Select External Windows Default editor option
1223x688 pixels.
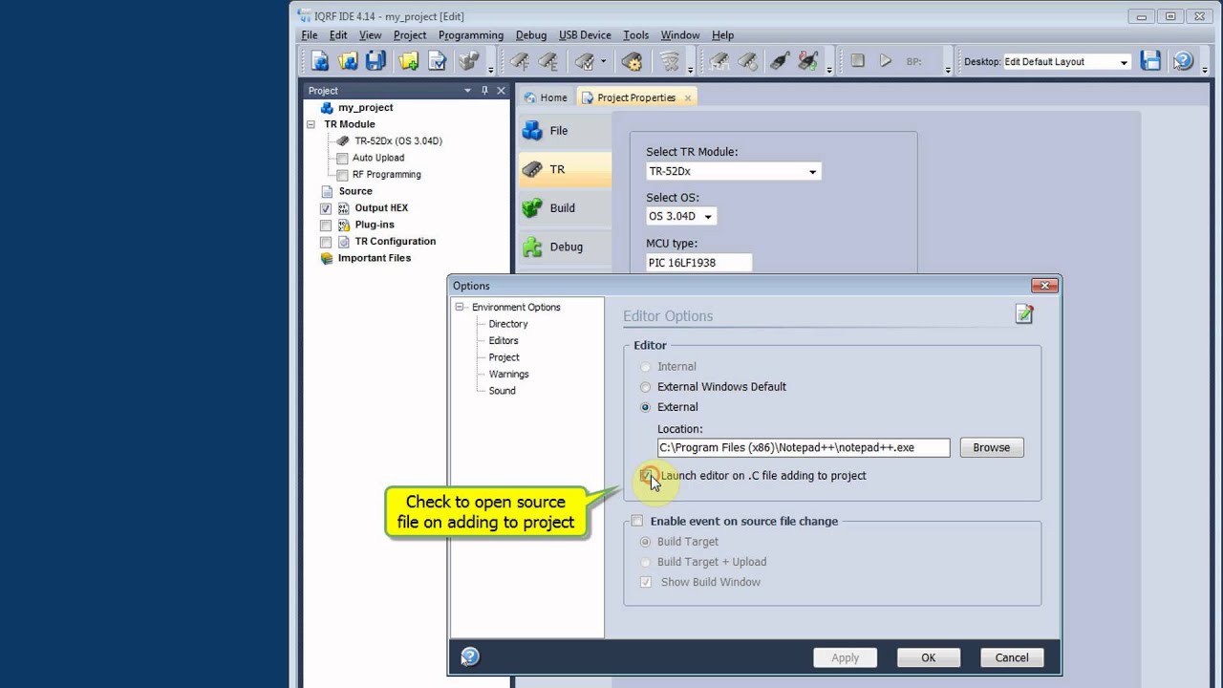[x=646, y=387]
